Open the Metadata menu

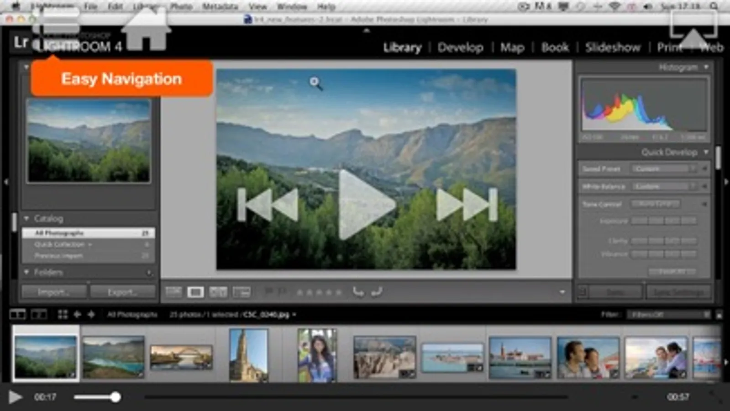220,6
